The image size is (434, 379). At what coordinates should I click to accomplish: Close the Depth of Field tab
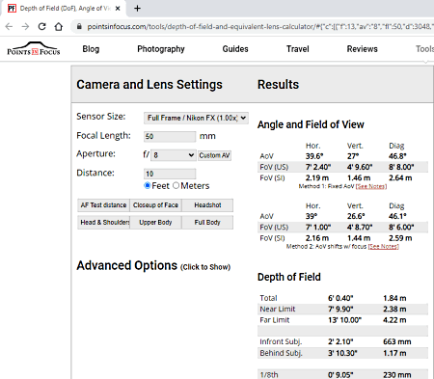[x=118, y=9]
